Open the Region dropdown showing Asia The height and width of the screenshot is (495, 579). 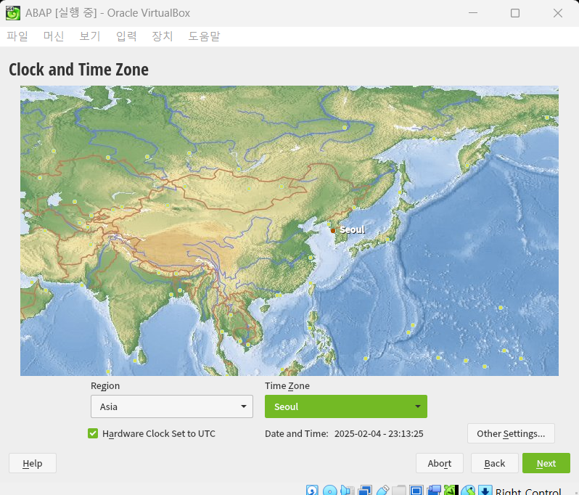[172, 406]
